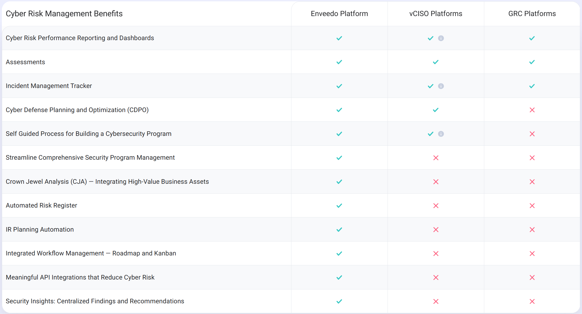Select Cyber Risk Performance Reporting and Dashboards label

[80, 38]
